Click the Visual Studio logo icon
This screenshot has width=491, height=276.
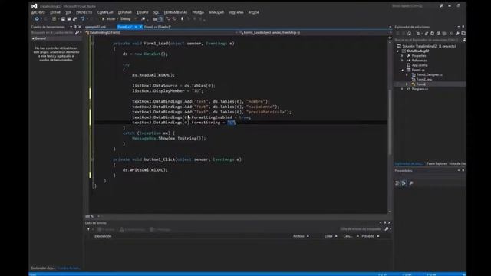pos(34,6)
